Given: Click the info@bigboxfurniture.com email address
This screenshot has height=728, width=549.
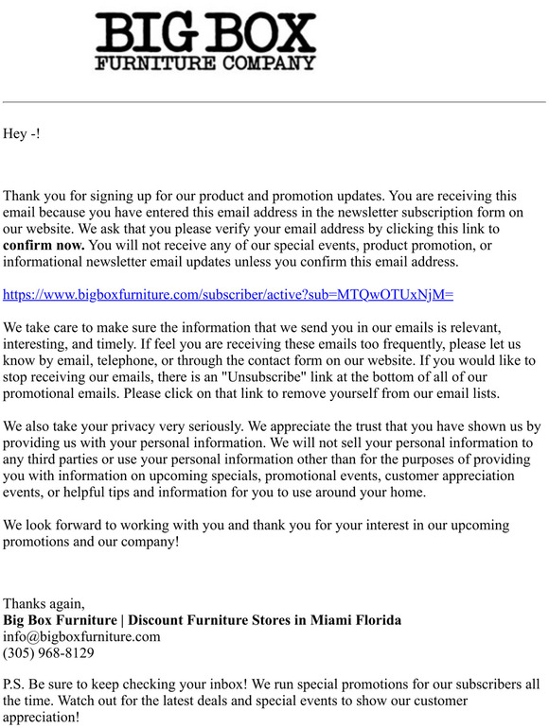Looking at the screenshot, I should pyautogui.click(x=81, y=636).
